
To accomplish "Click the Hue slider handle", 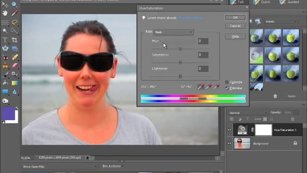I will [180, 49].
